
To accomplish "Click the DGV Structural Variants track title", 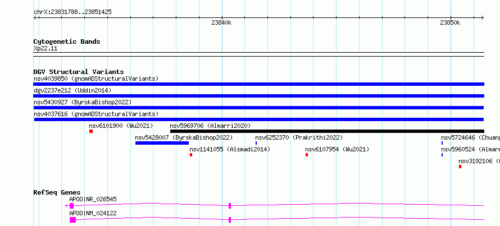I will pyautogui.click(x=79, y=72).
